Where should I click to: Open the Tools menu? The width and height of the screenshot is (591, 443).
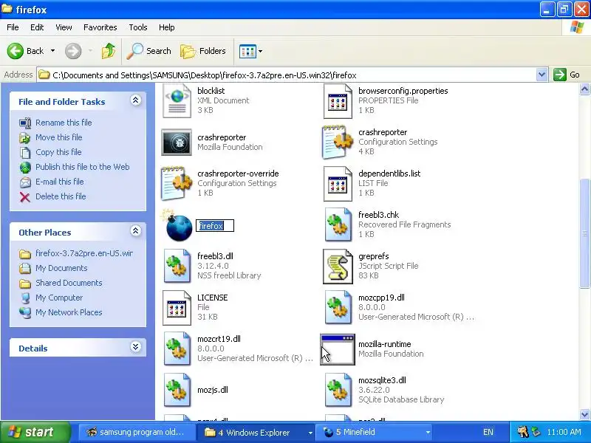point(138,27)
